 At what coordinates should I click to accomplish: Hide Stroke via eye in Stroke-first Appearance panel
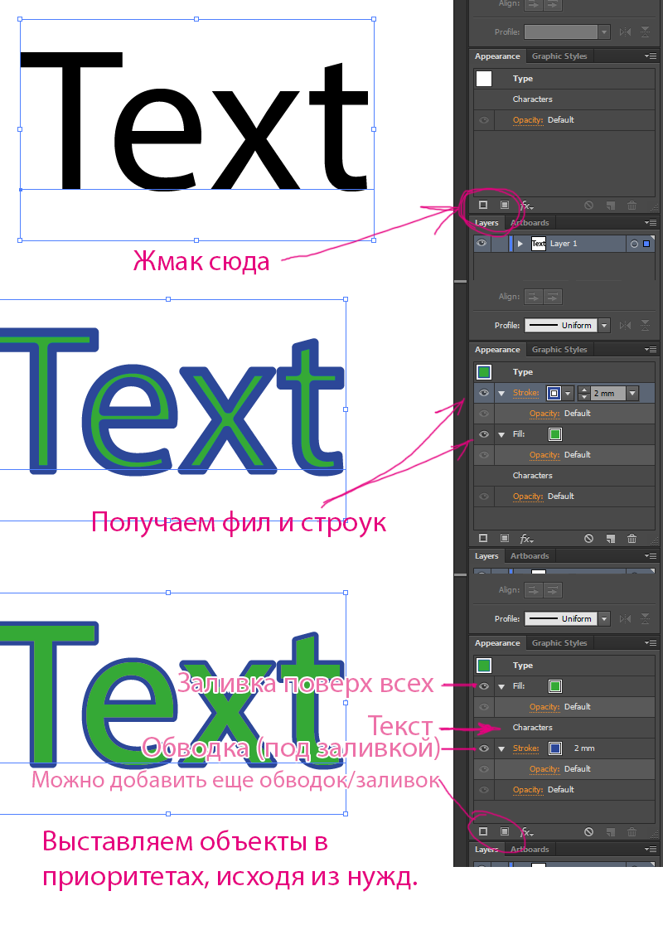click(x=484, y=393)
